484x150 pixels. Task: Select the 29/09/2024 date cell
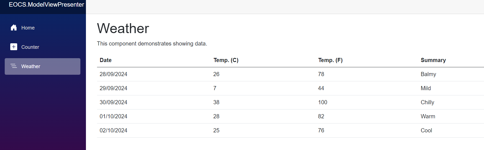[113, 88]
